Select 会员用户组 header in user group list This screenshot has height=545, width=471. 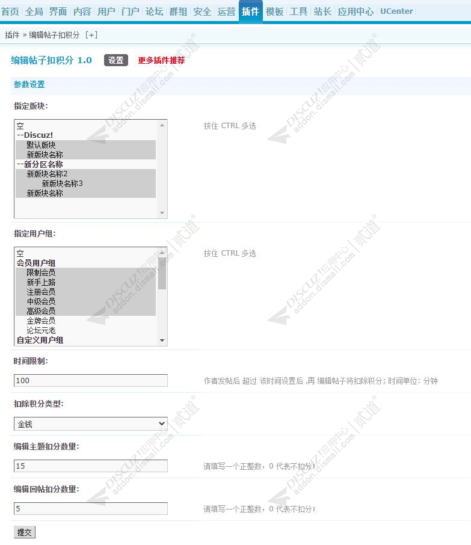[85, 263]
